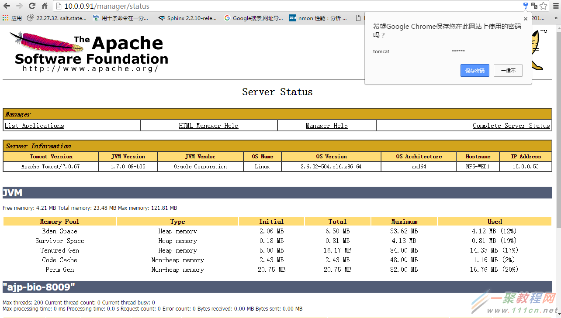The image size is (561, 318).
Task: Click the saved-password key icon in address bar
Action: tap(526, 6)
